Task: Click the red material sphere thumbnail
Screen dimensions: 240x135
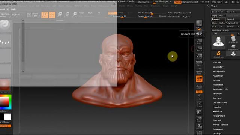Action: tap(5, 85)
